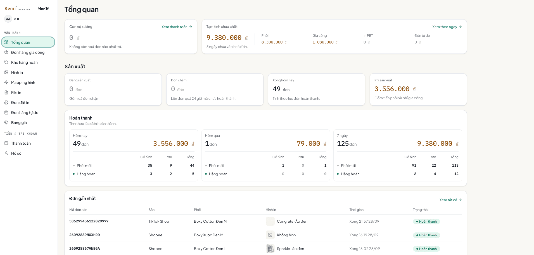
Task: Navigate to Mapping hình
Action: pos(28,82)
